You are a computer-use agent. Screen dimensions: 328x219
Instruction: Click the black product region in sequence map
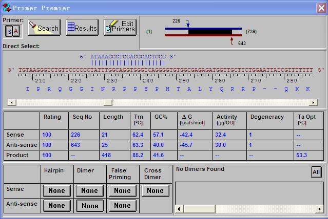[210, 32]
